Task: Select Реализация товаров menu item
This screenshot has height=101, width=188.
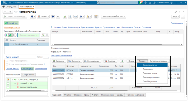Action: point(152,77)
